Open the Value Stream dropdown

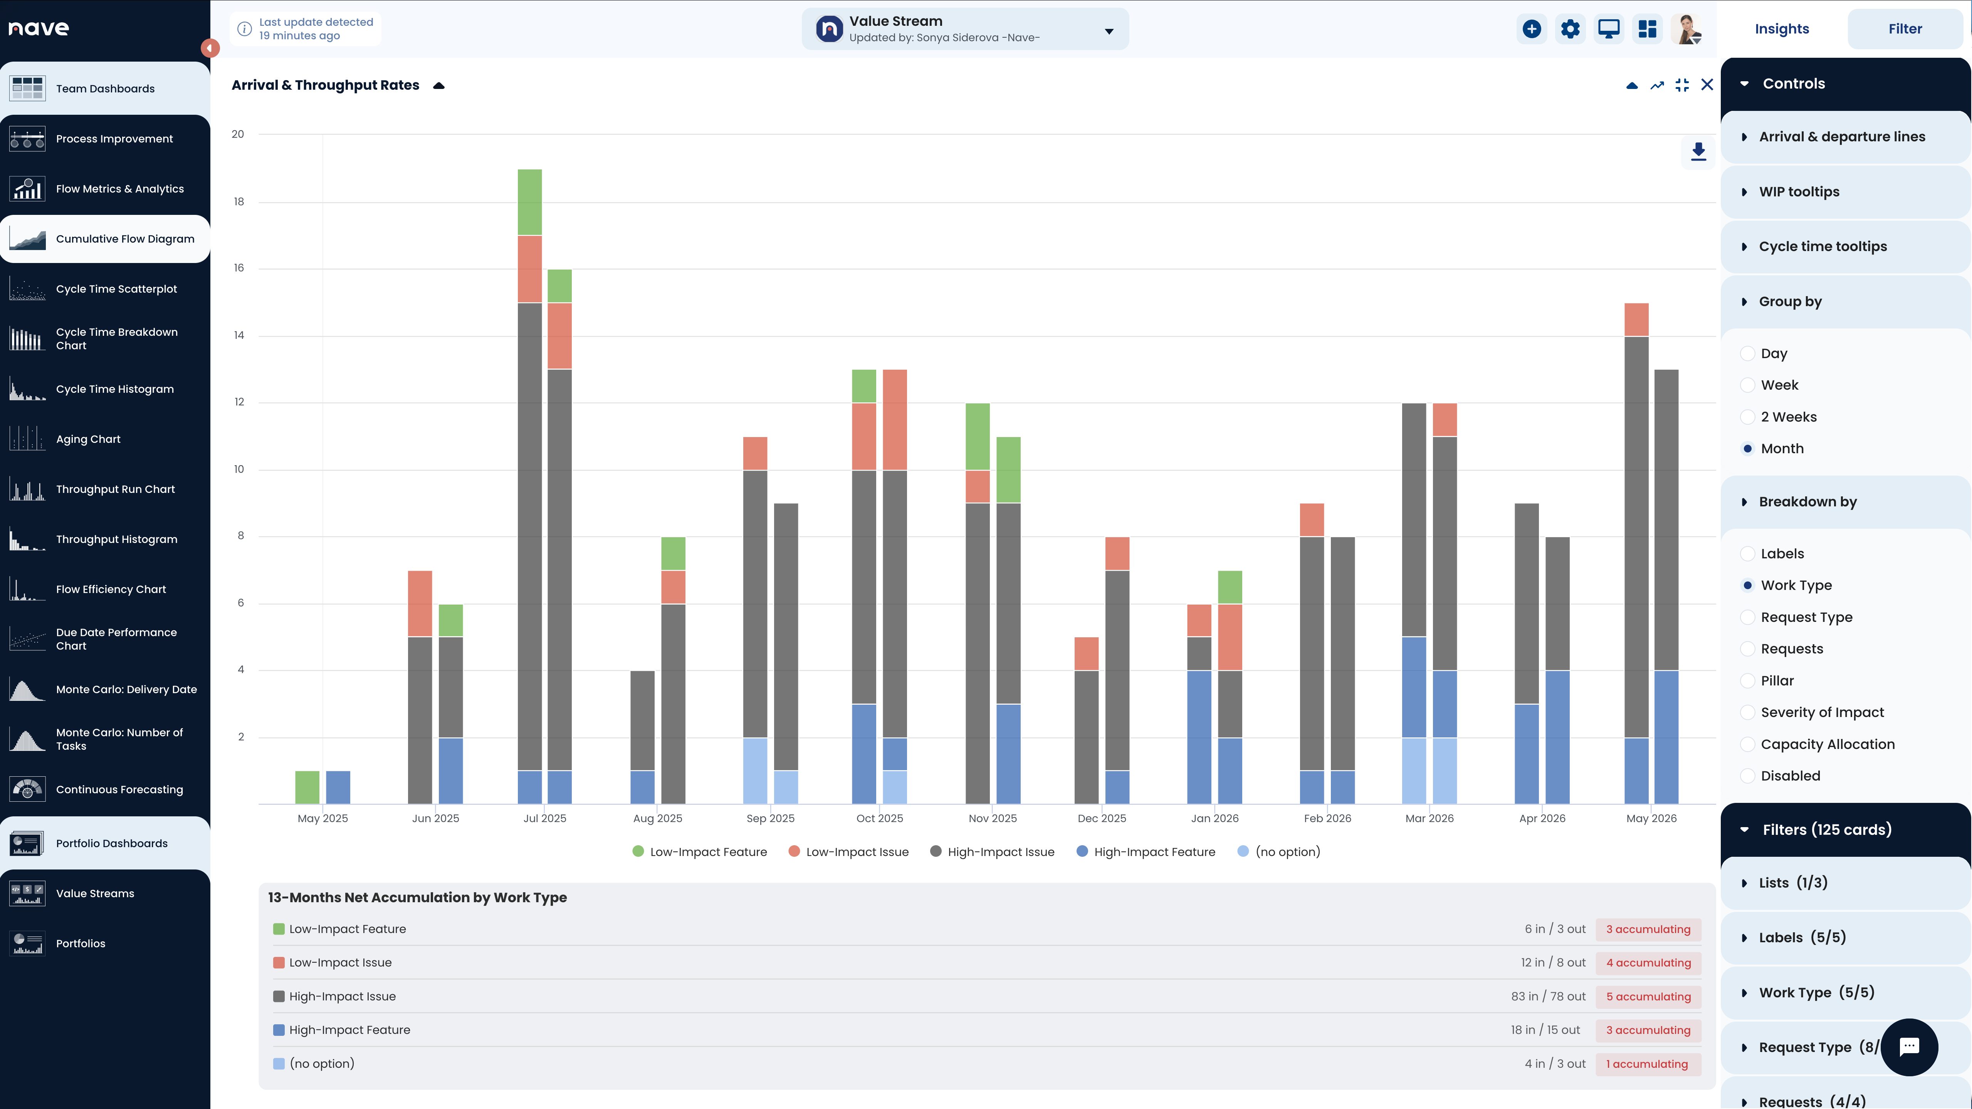click(x=964, y=29)
